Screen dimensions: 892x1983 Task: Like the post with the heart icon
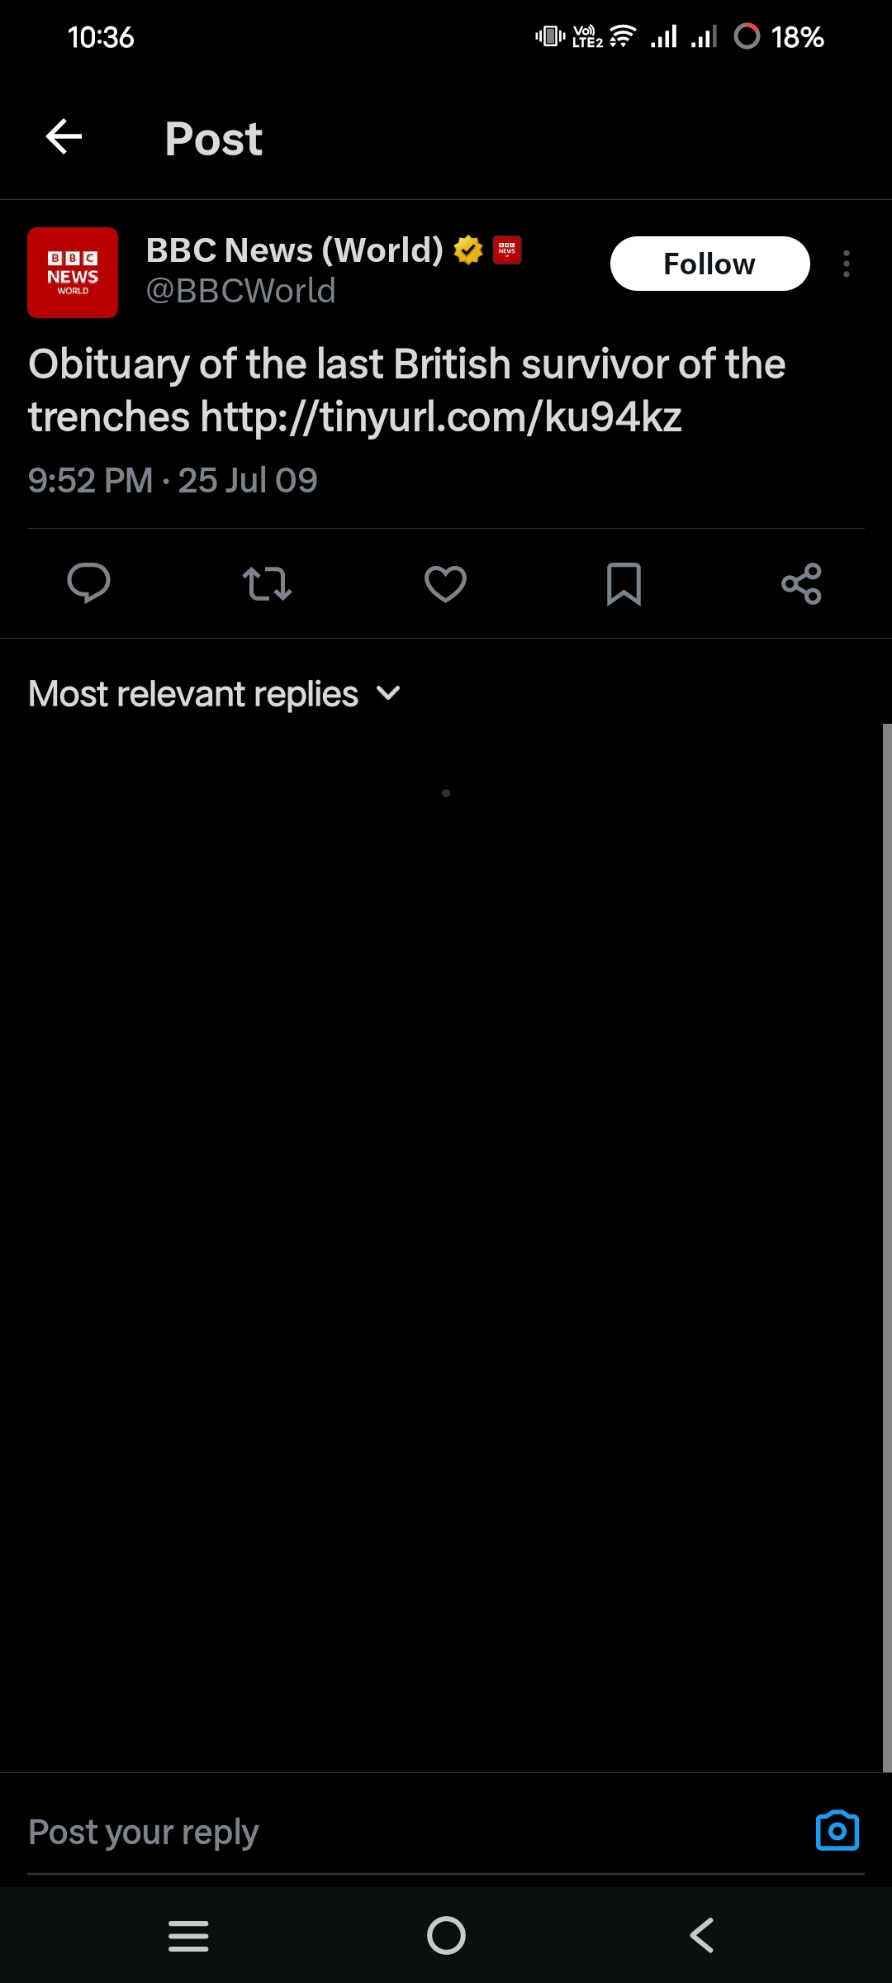[x=445, y=583]
